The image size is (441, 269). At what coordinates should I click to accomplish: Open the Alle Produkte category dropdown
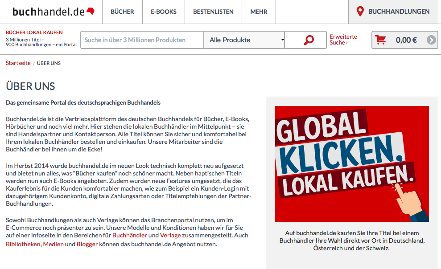244,40
